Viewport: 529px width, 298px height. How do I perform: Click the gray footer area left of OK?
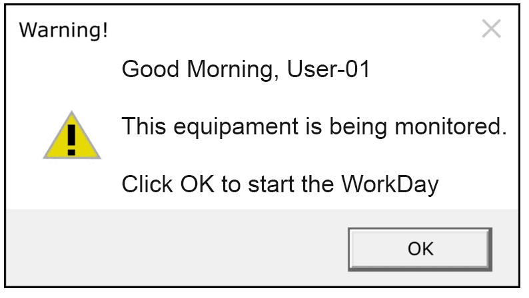(175, 249)
